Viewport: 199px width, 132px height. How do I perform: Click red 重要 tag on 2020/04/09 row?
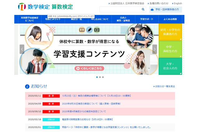point(51,104)
